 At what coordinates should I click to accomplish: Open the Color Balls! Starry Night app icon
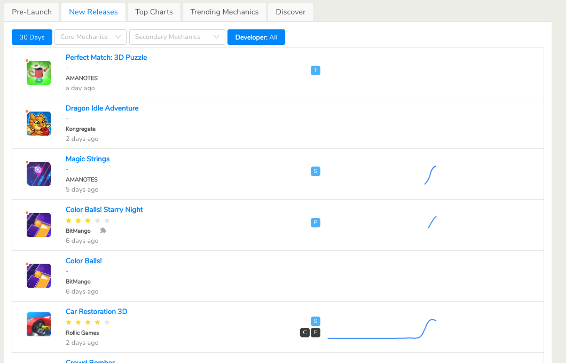point(38,225)
